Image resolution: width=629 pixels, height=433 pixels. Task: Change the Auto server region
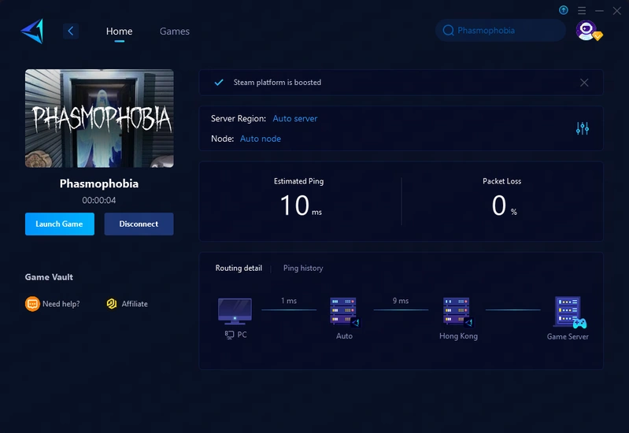point(295,119)
